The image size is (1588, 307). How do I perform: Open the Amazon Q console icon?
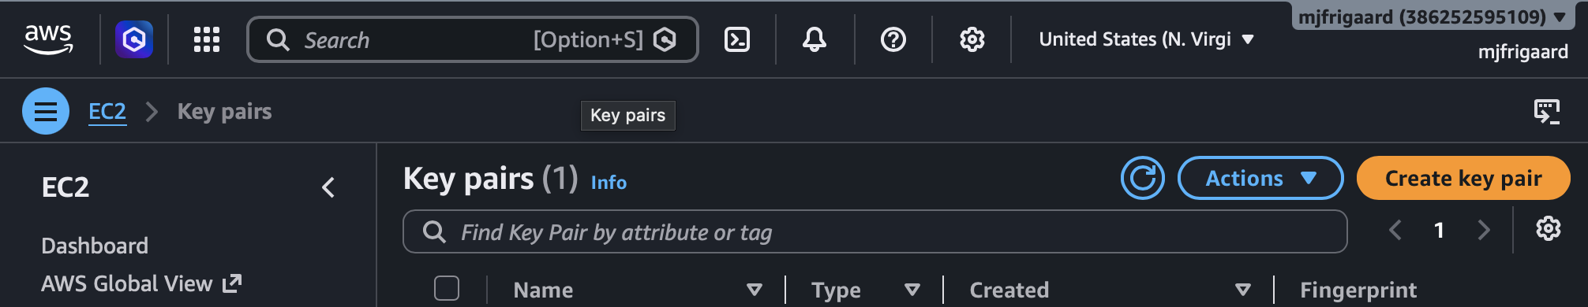pyautogui.click(x=134, y=39)
